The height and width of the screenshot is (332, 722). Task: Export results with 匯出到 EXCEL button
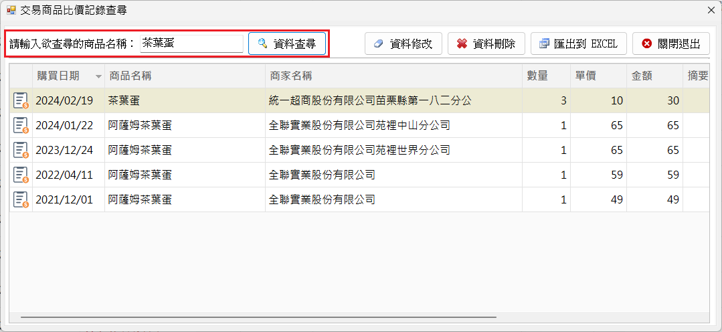[x=579, y=44]
